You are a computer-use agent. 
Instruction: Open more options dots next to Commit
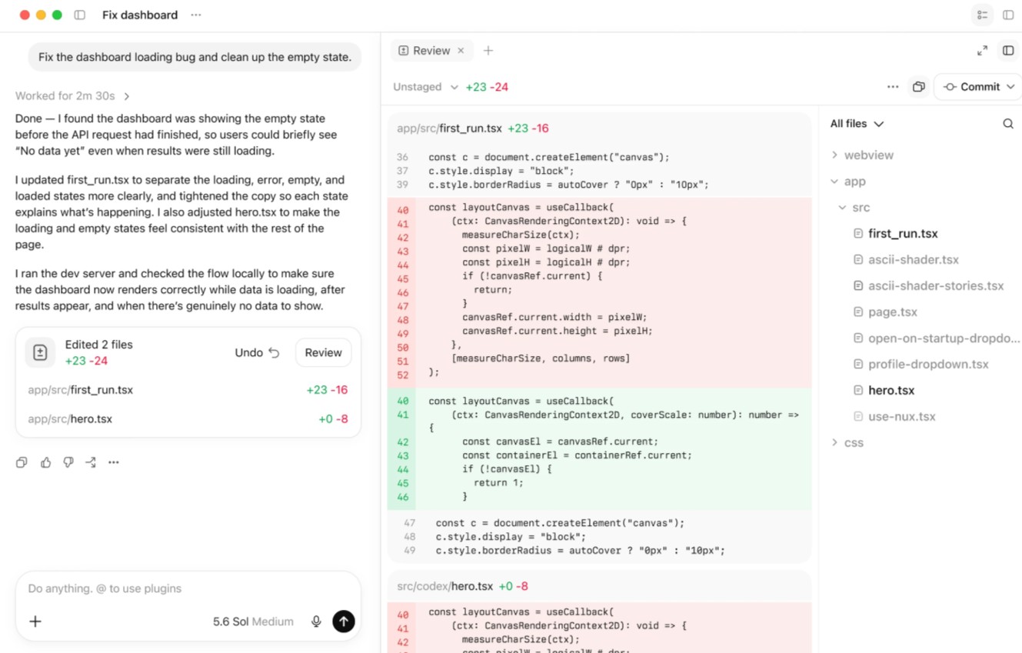tap(893, 87)
